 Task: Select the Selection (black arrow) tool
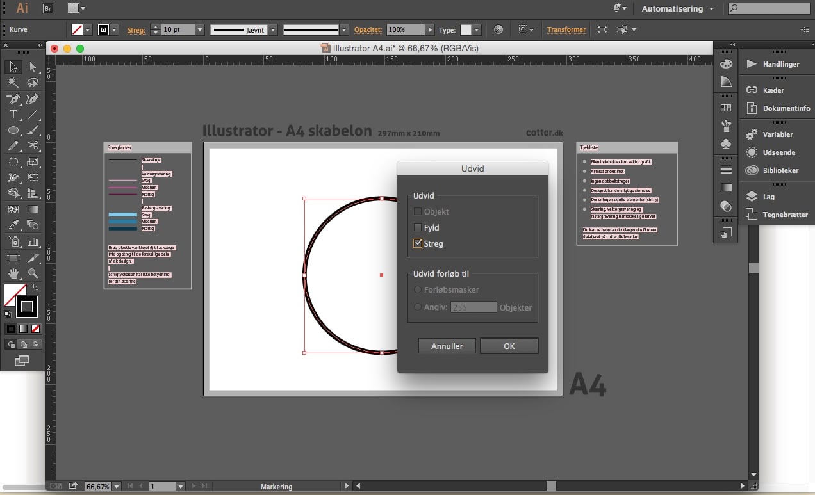(x=13, y=67)
